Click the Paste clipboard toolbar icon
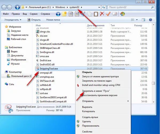 pyautogui.click(x=96, y=14)
